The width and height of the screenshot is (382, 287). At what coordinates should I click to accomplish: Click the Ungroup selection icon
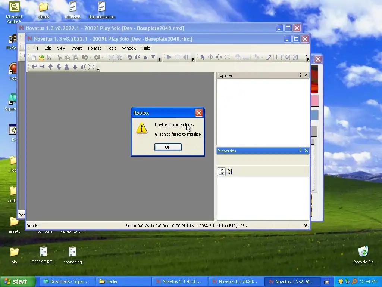119,57
